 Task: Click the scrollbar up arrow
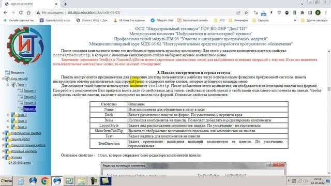329,51
